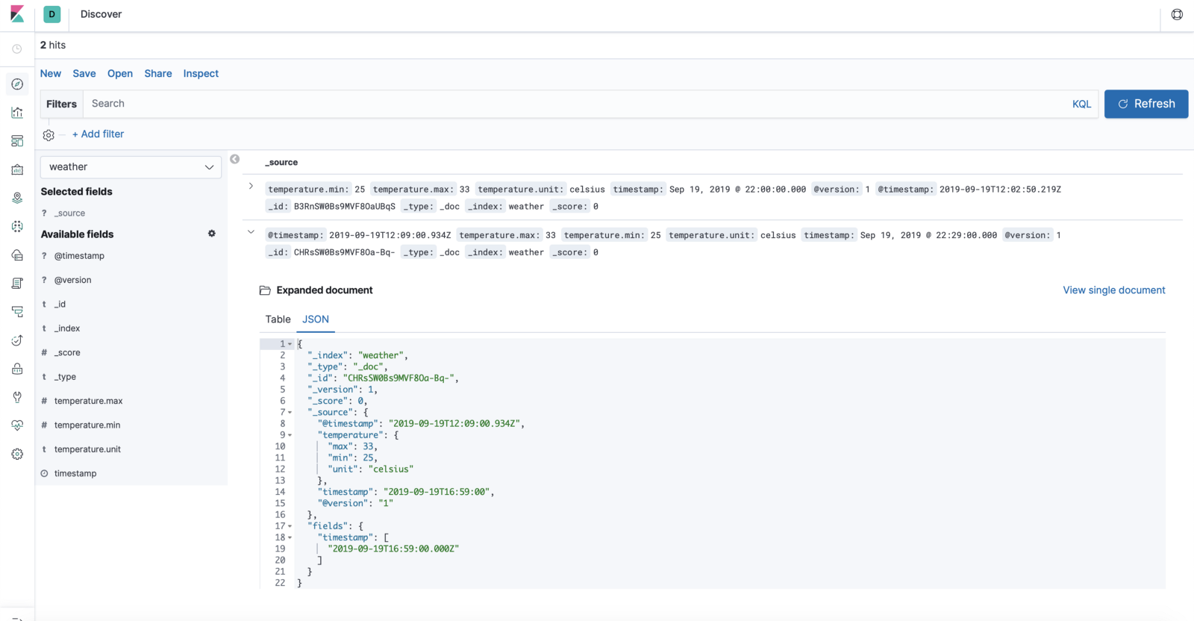1194x621 pixels.
Task: Expand the first document row
Action: [x=251, y=186]
